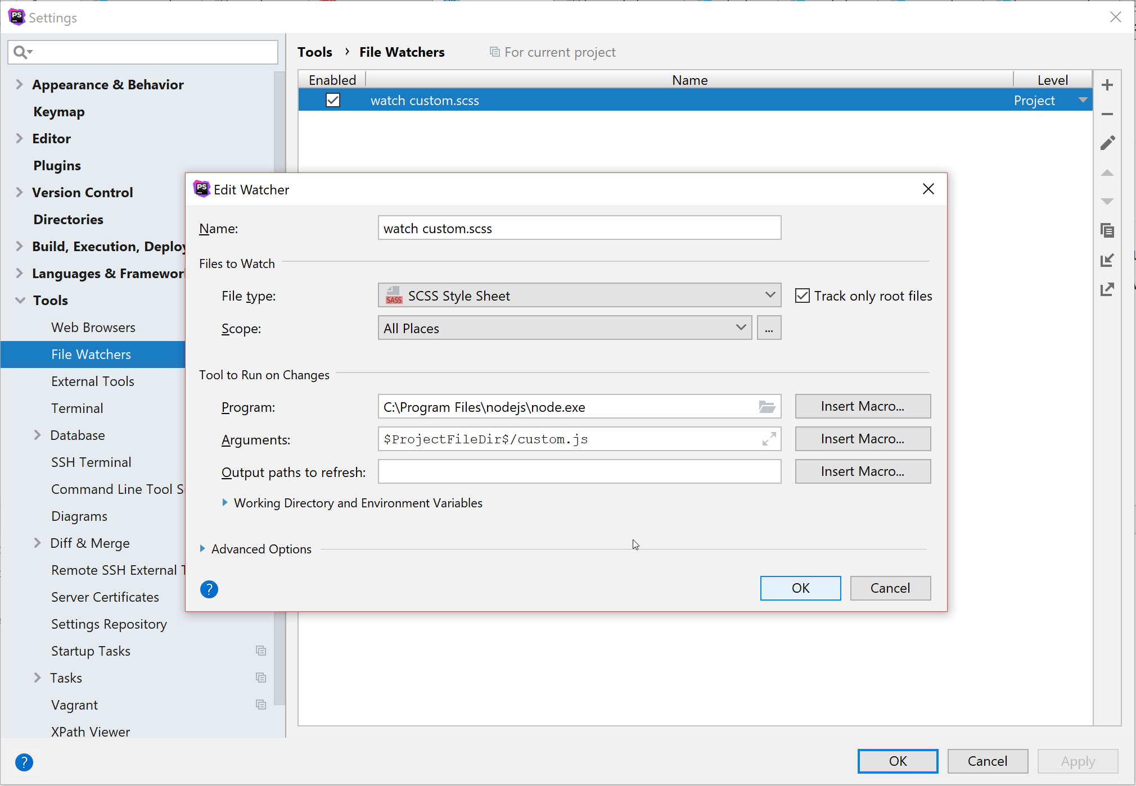Uncheck Track only root files
This screenshot has width=1136, height=786.
tap(803, 296)
